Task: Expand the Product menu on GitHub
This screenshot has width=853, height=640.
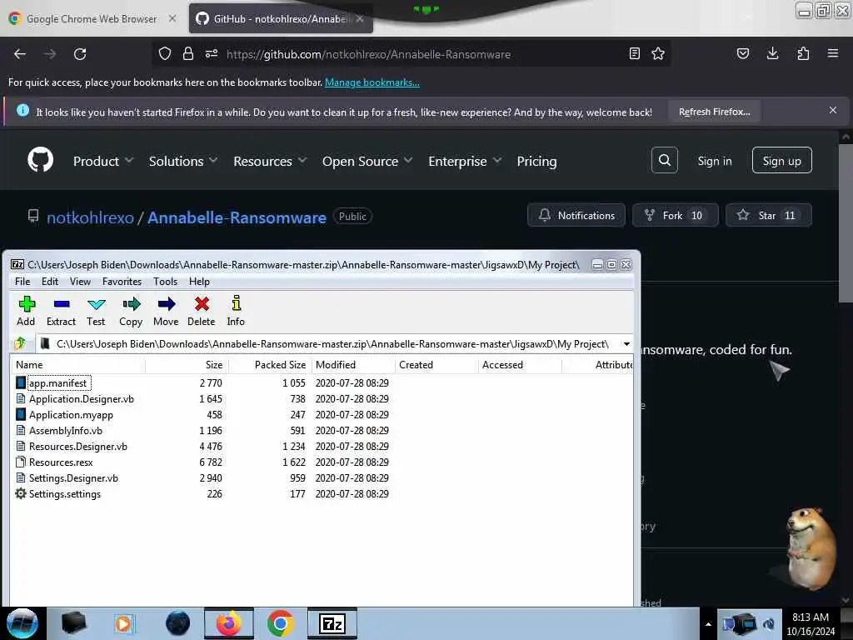Action: point(102,161)
